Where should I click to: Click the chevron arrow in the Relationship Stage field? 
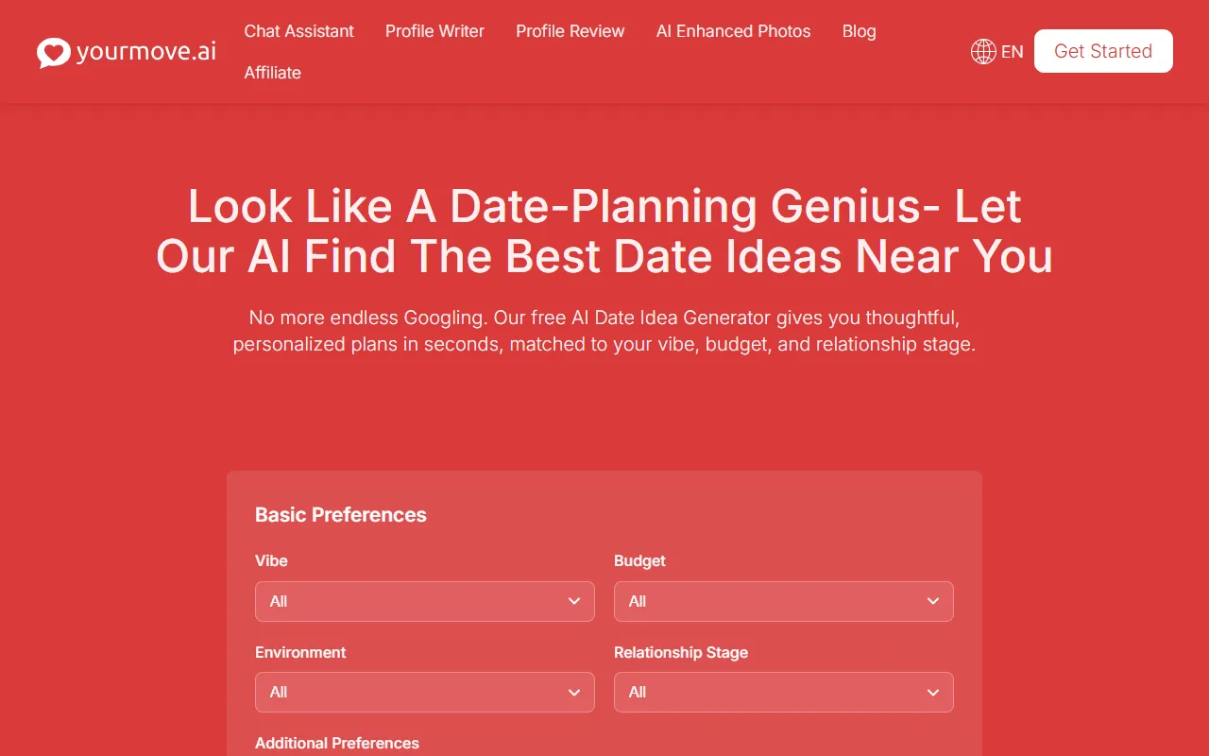932,693
